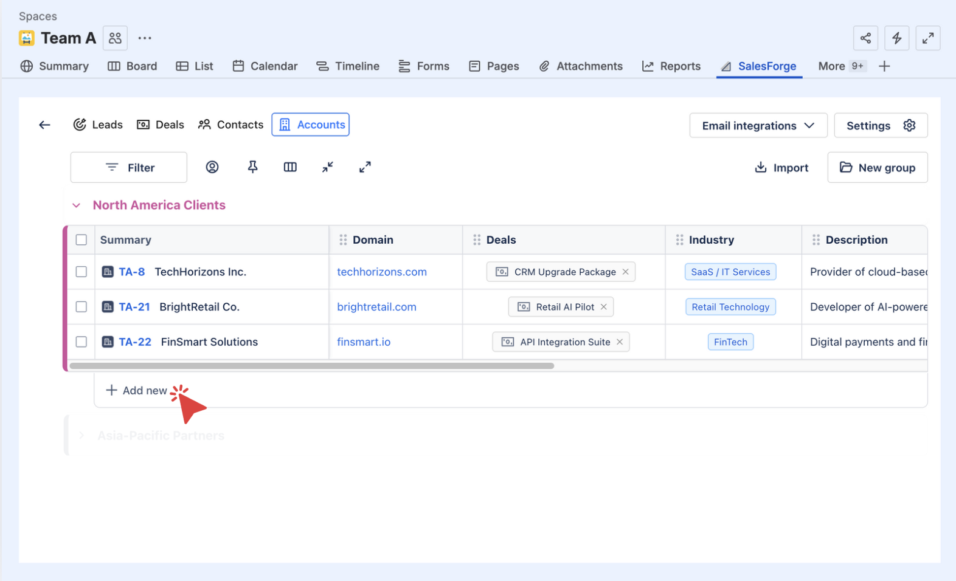This screenshot has height=581, width=956.
Task: Open the Timeline view tab
Action: pyautogui.click(x=348, y=66)
